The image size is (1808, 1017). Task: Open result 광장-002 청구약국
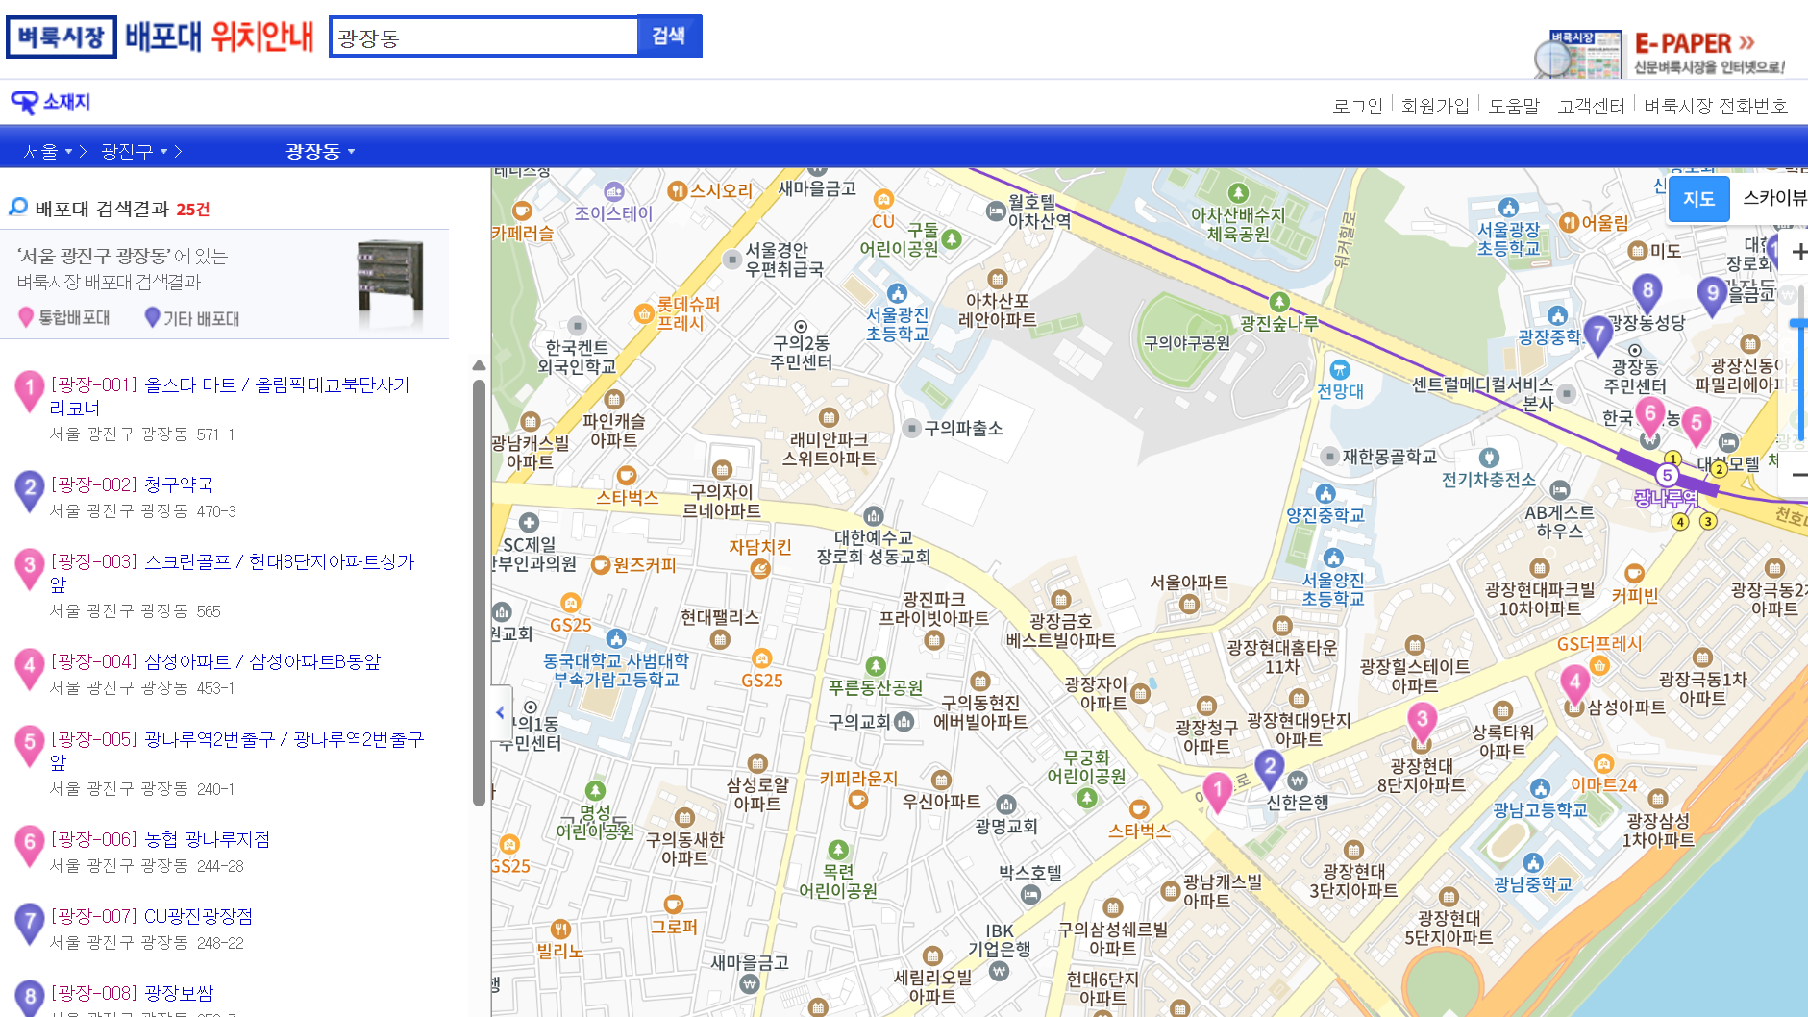pyautogui.click(x=132, y=485)
